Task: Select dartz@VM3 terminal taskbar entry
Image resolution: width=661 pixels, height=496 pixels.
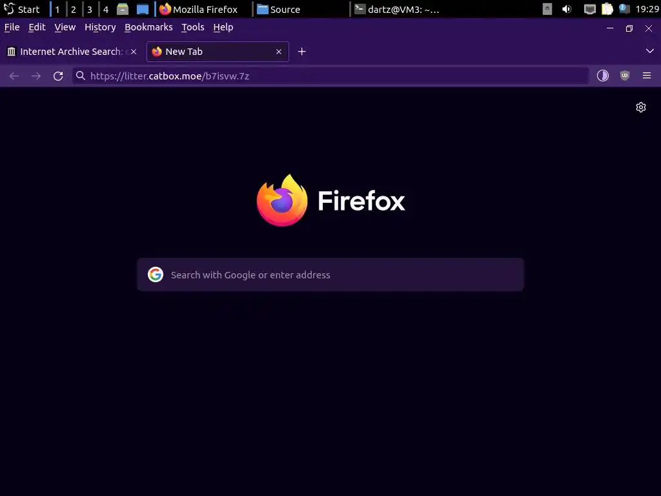Action: [x=397, y=9]
